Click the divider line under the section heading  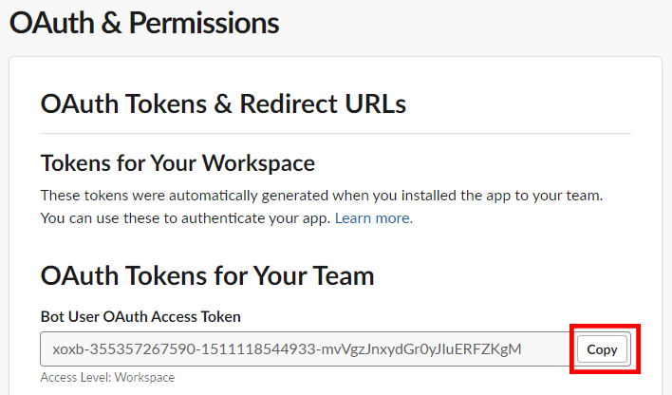coord(335,133)
